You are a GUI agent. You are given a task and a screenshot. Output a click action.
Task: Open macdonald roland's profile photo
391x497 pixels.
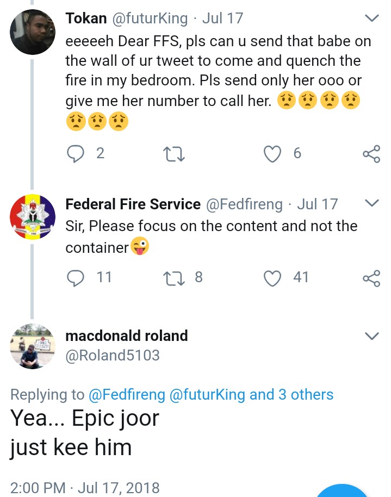point(33,347)
